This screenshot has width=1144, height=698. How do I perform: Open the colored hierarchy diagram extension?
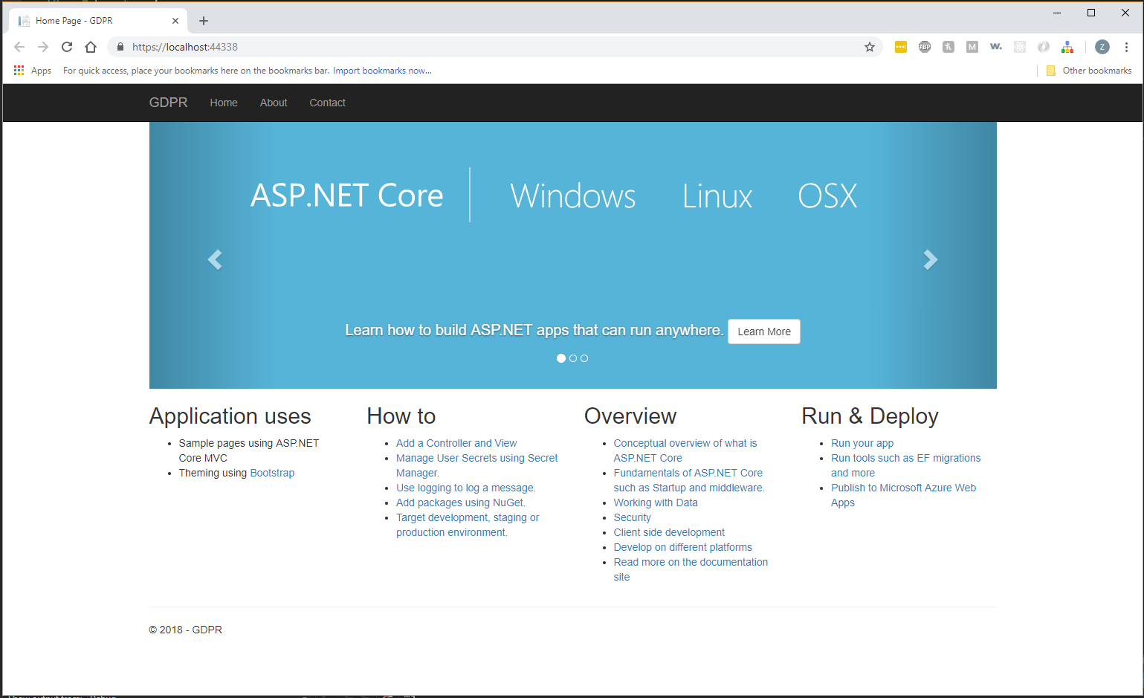coord(1067,47)
